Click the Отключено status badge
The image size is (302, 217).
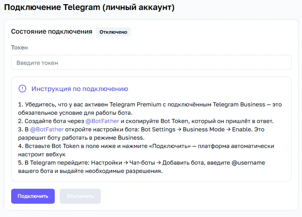[113, 32]
